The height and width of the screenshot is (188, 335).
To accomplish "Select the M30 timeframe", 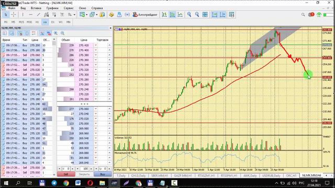I will coord(29,22).
